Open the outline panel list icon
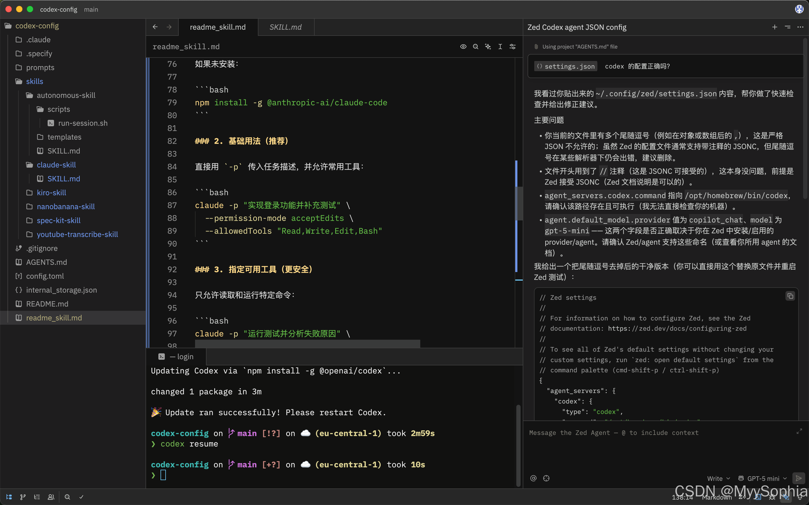 pyautogui.click(x=37, y=497)
